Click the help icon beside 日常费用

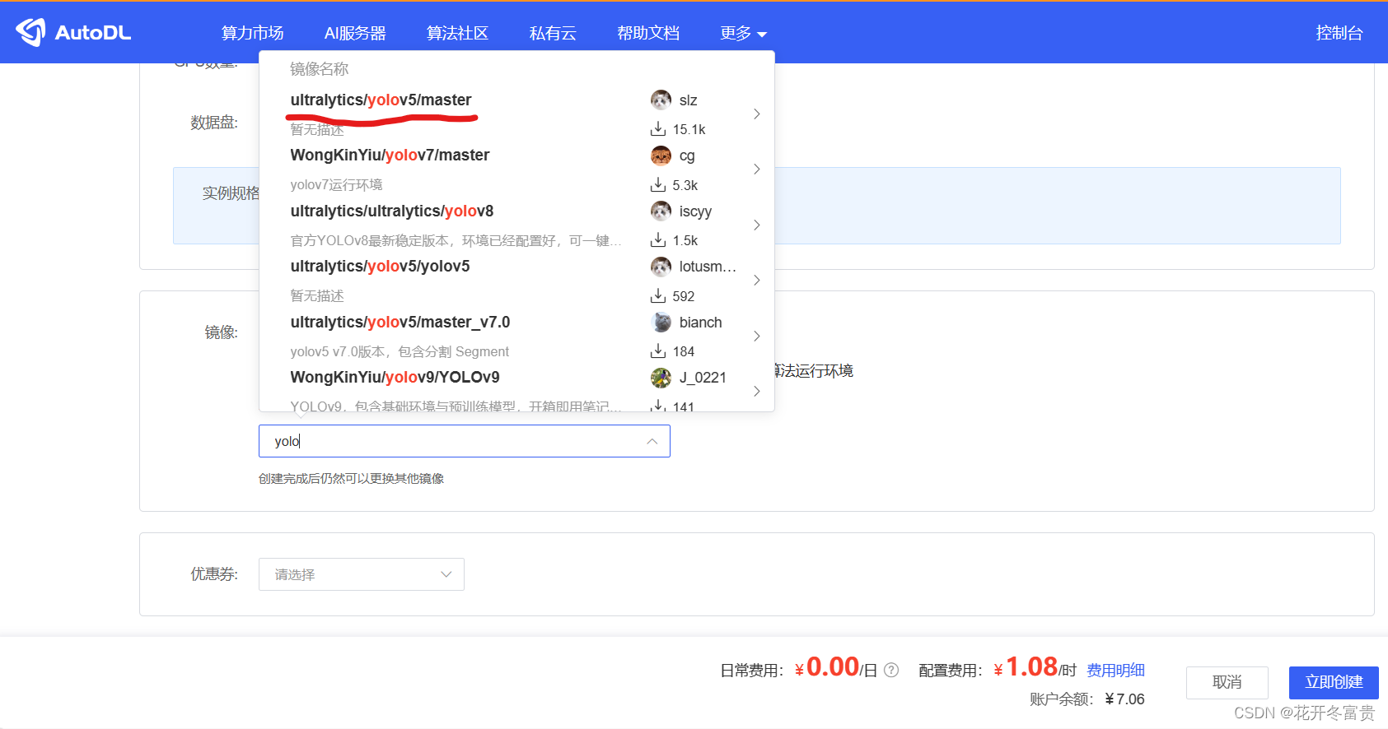[x=891, y=670]
